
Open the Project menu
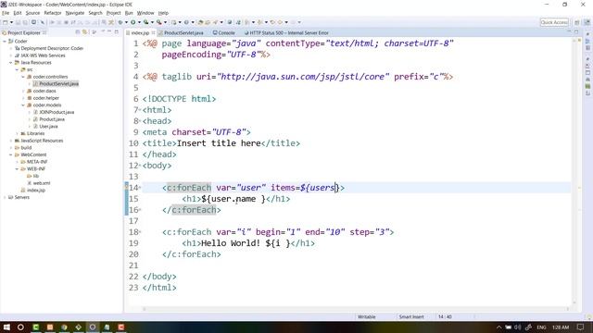click(113, 13)
